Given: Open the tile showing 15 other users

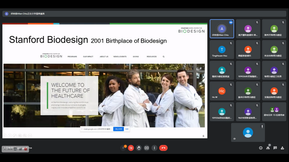Looking at the screenshot, I should pos(274,112).
